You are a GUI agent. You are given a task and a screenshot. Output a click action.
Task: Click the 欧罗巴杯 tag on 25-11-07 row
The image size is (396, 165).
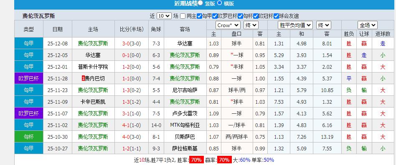tap(29, 113)
